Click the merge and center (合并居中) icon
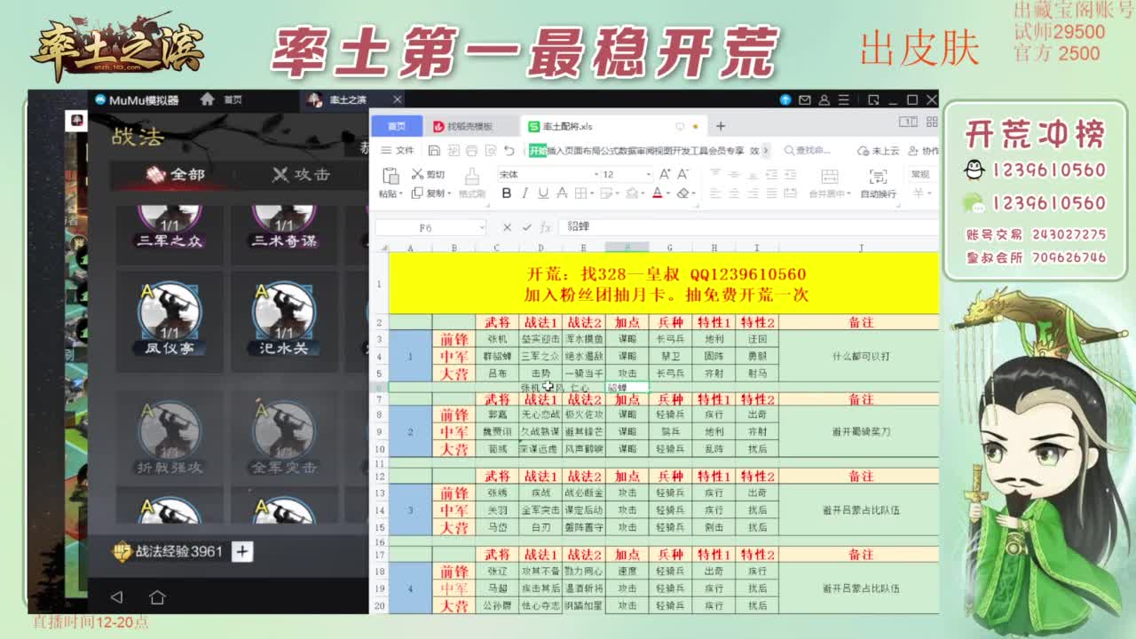This screenshot has width=1136, height=639. 829,176
